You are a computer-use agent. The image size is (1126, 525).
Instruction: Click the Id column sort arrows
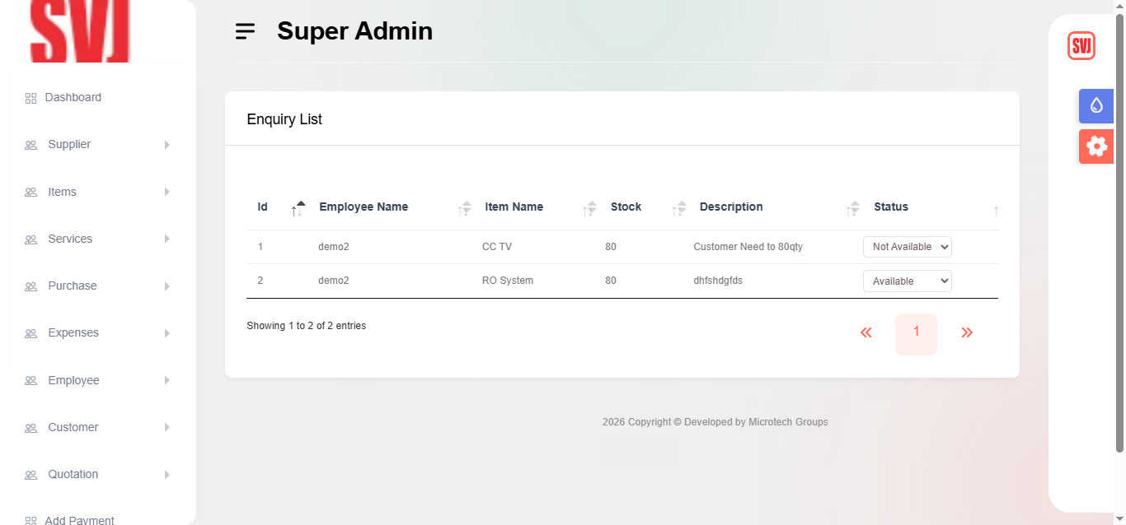point(298,208)
